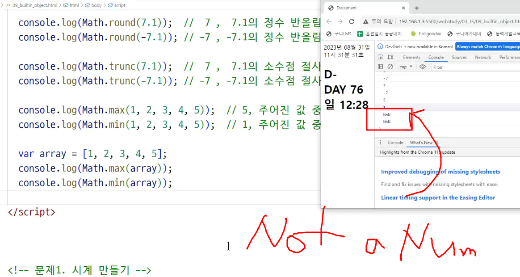This screenshot has height=277, width=520.
Task: Select the Console panel tab at top
Action: (x=436, y=57)
